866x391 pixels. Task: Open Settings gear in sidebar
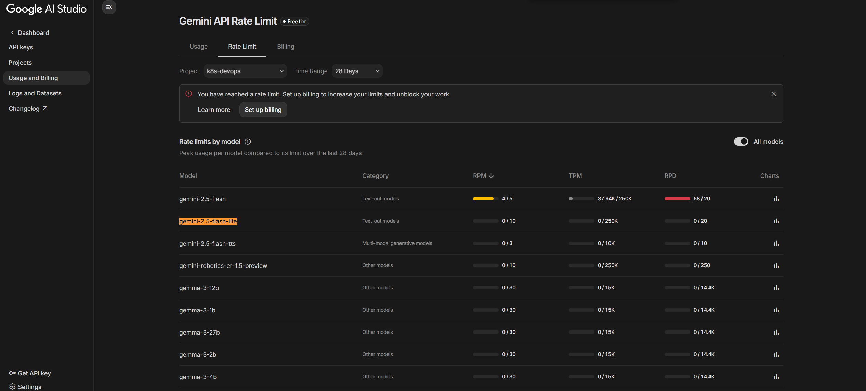click(x=12, y=387)
